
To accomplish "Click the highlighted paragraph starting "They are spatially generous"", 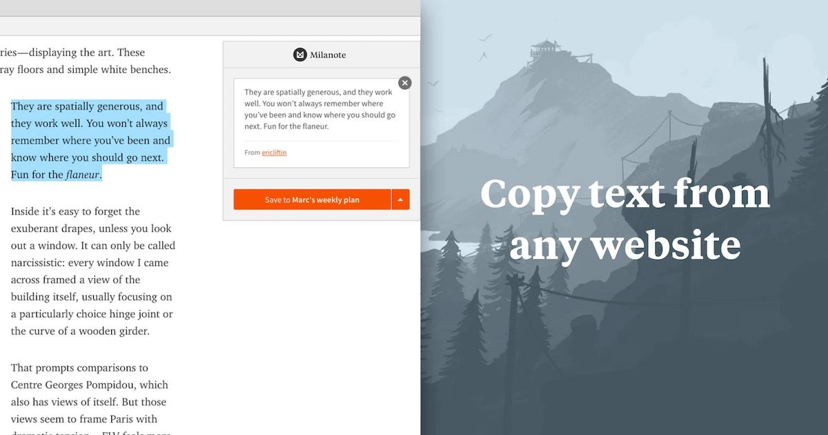I will pyautogui.click(x=90, y=140).
